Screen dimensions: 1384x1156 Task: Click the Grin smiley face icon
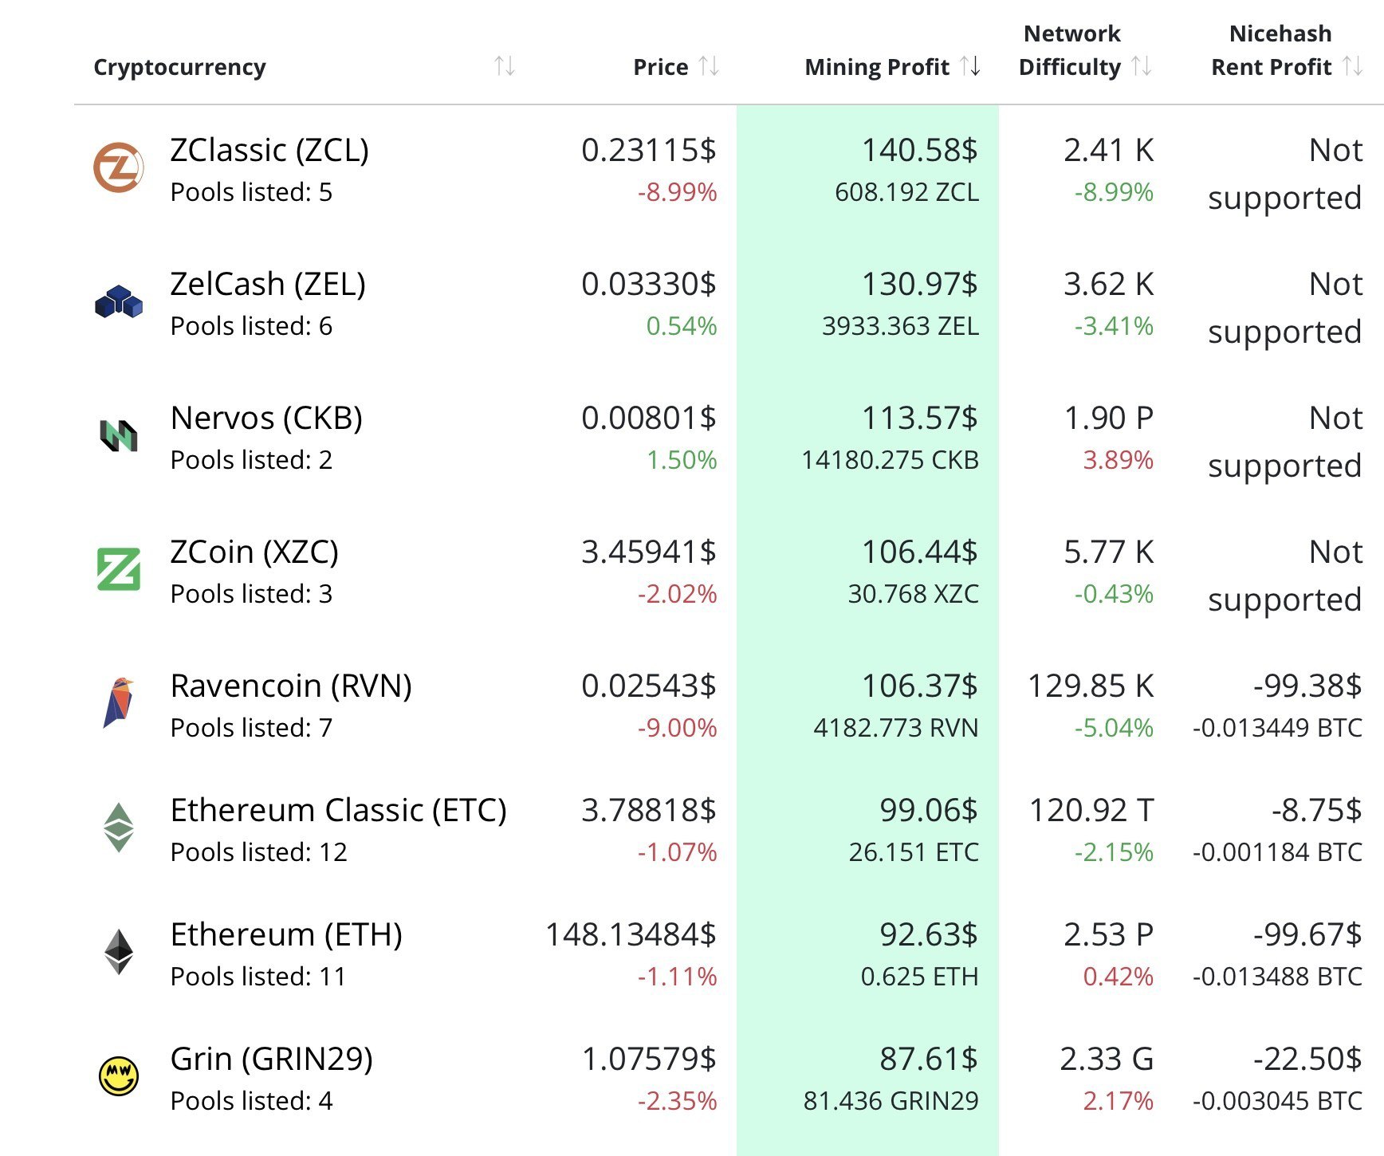coord(119,1076)
